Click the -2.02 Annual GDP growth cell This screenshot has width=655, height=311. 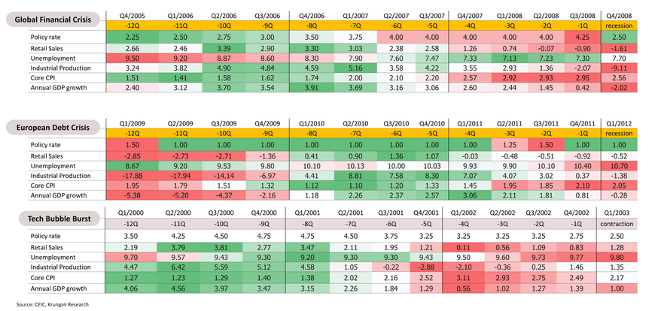620,87
